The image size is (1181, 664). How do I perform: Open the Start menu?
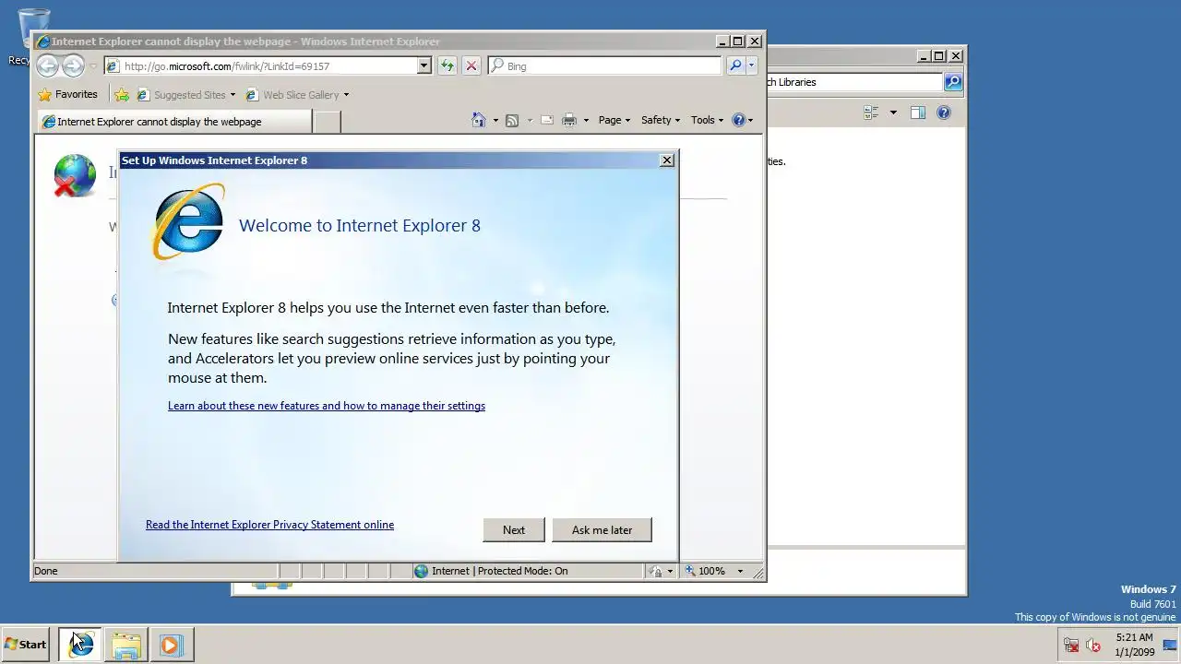click(x=26, y=645)
